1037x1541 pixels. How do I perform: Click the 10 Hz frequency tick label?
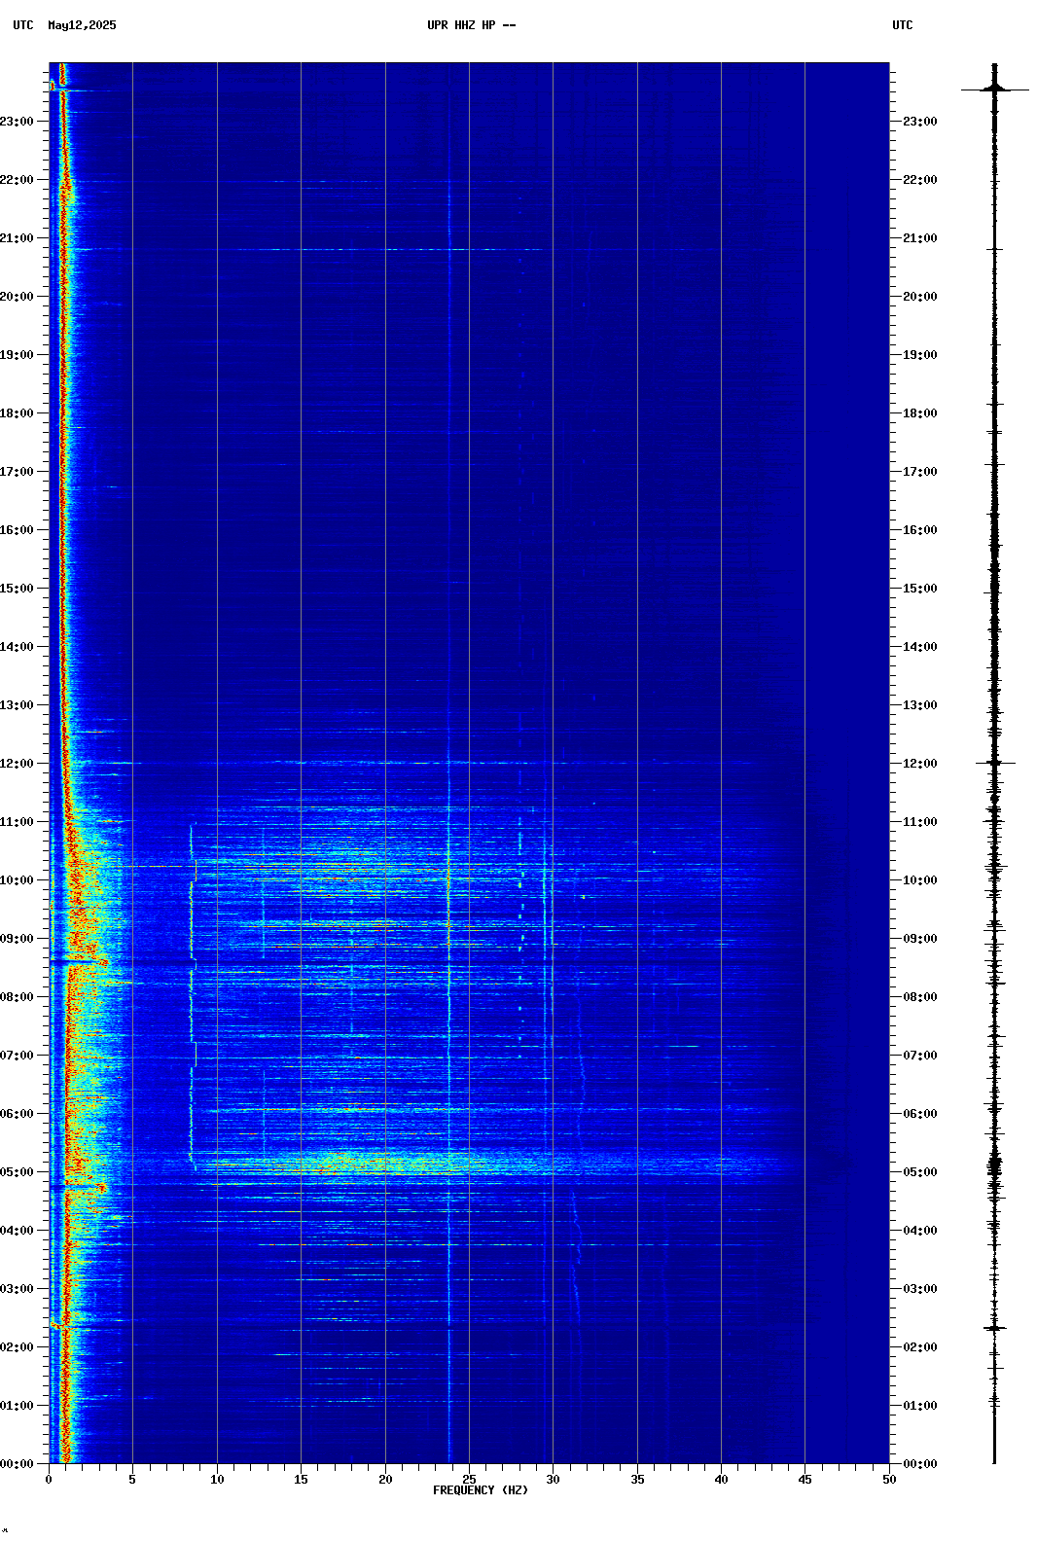coord(217,1480)
